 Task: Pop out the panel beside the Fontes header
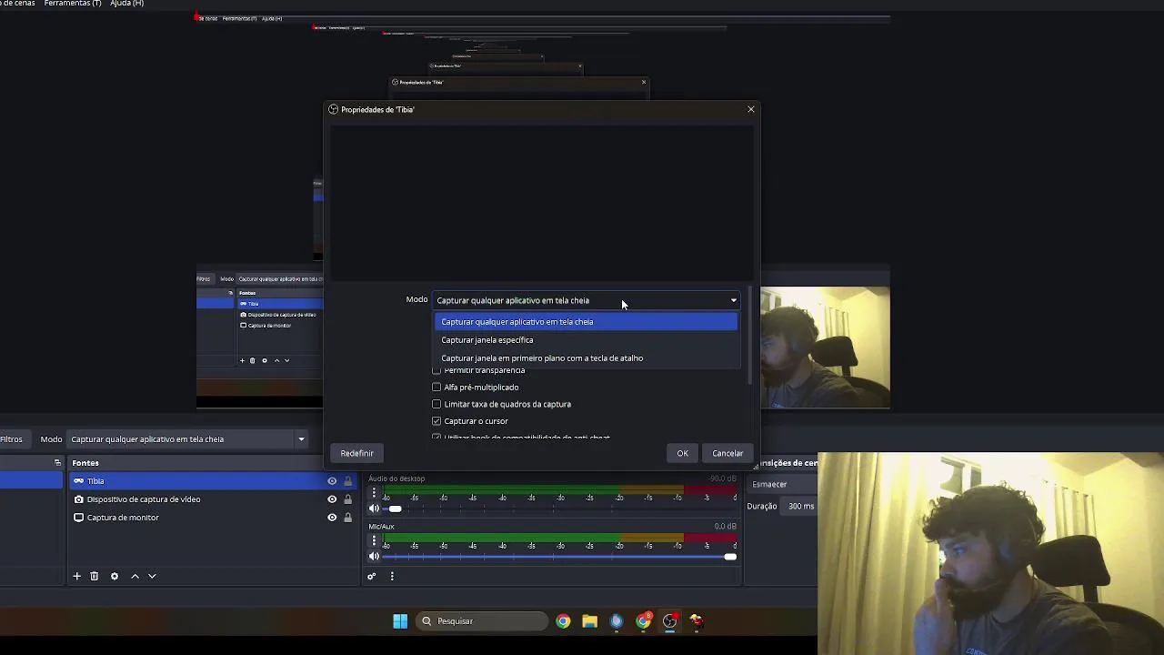(57, 463)
